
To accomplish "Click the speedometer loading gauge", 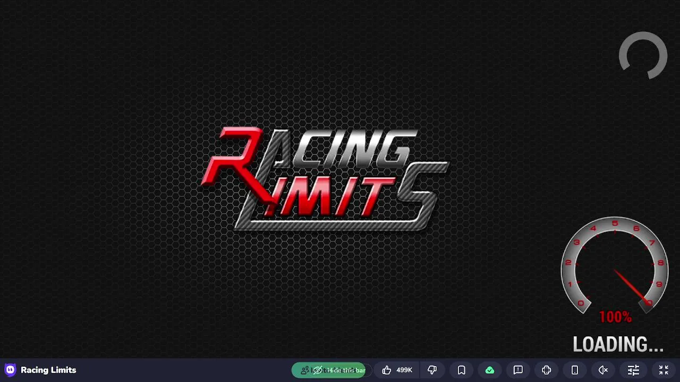I will click(615, 265).
